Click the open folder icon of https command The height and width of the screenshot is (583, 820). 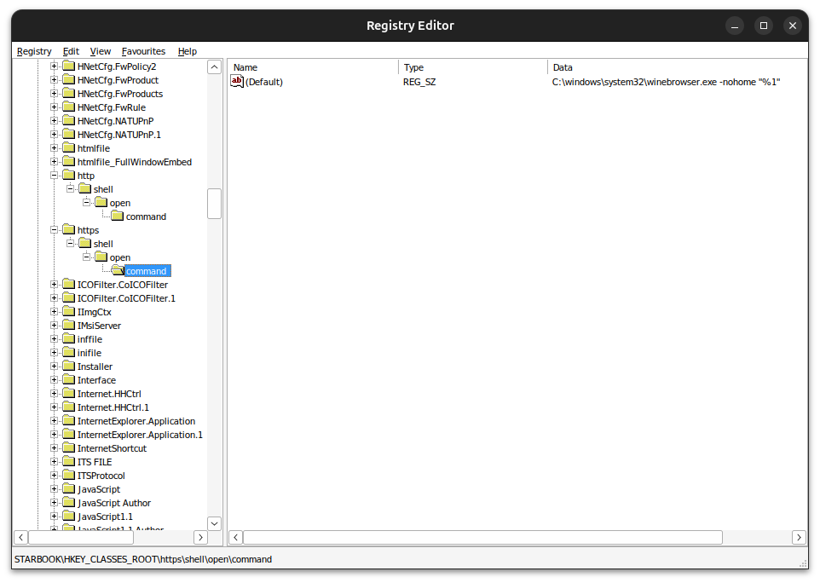tap(117, 271)
